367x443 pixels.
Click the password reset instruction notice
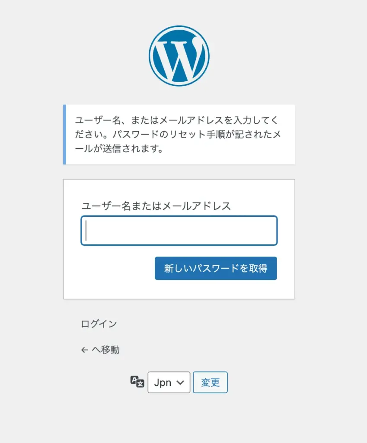pos(179,135)
